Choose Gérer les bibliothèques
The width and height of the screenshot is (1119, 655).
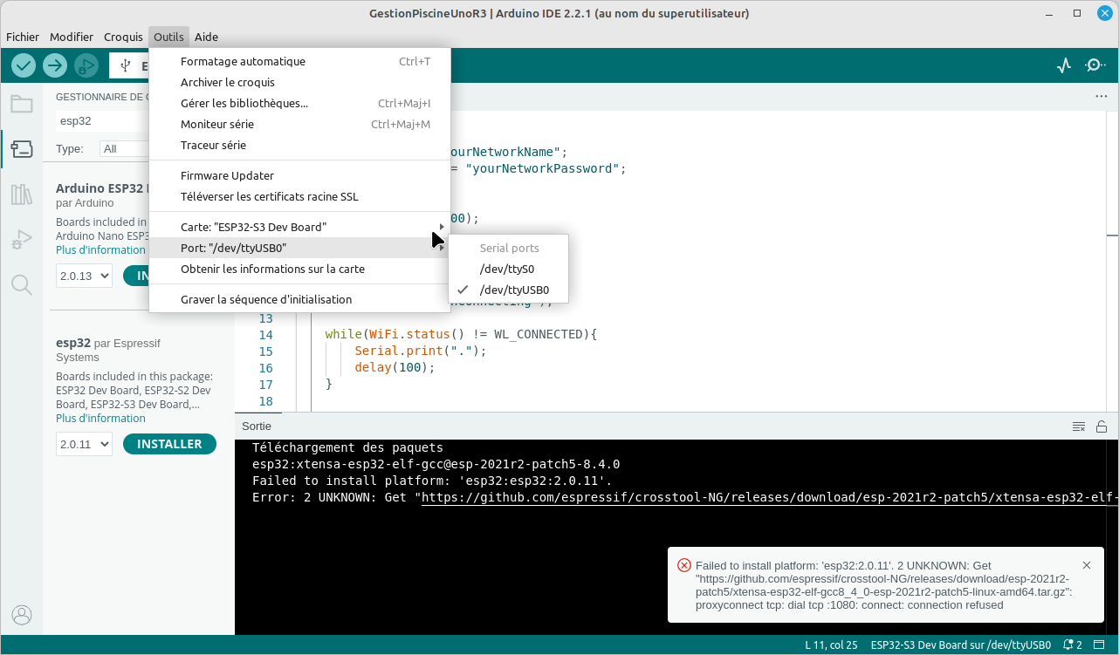299,104
